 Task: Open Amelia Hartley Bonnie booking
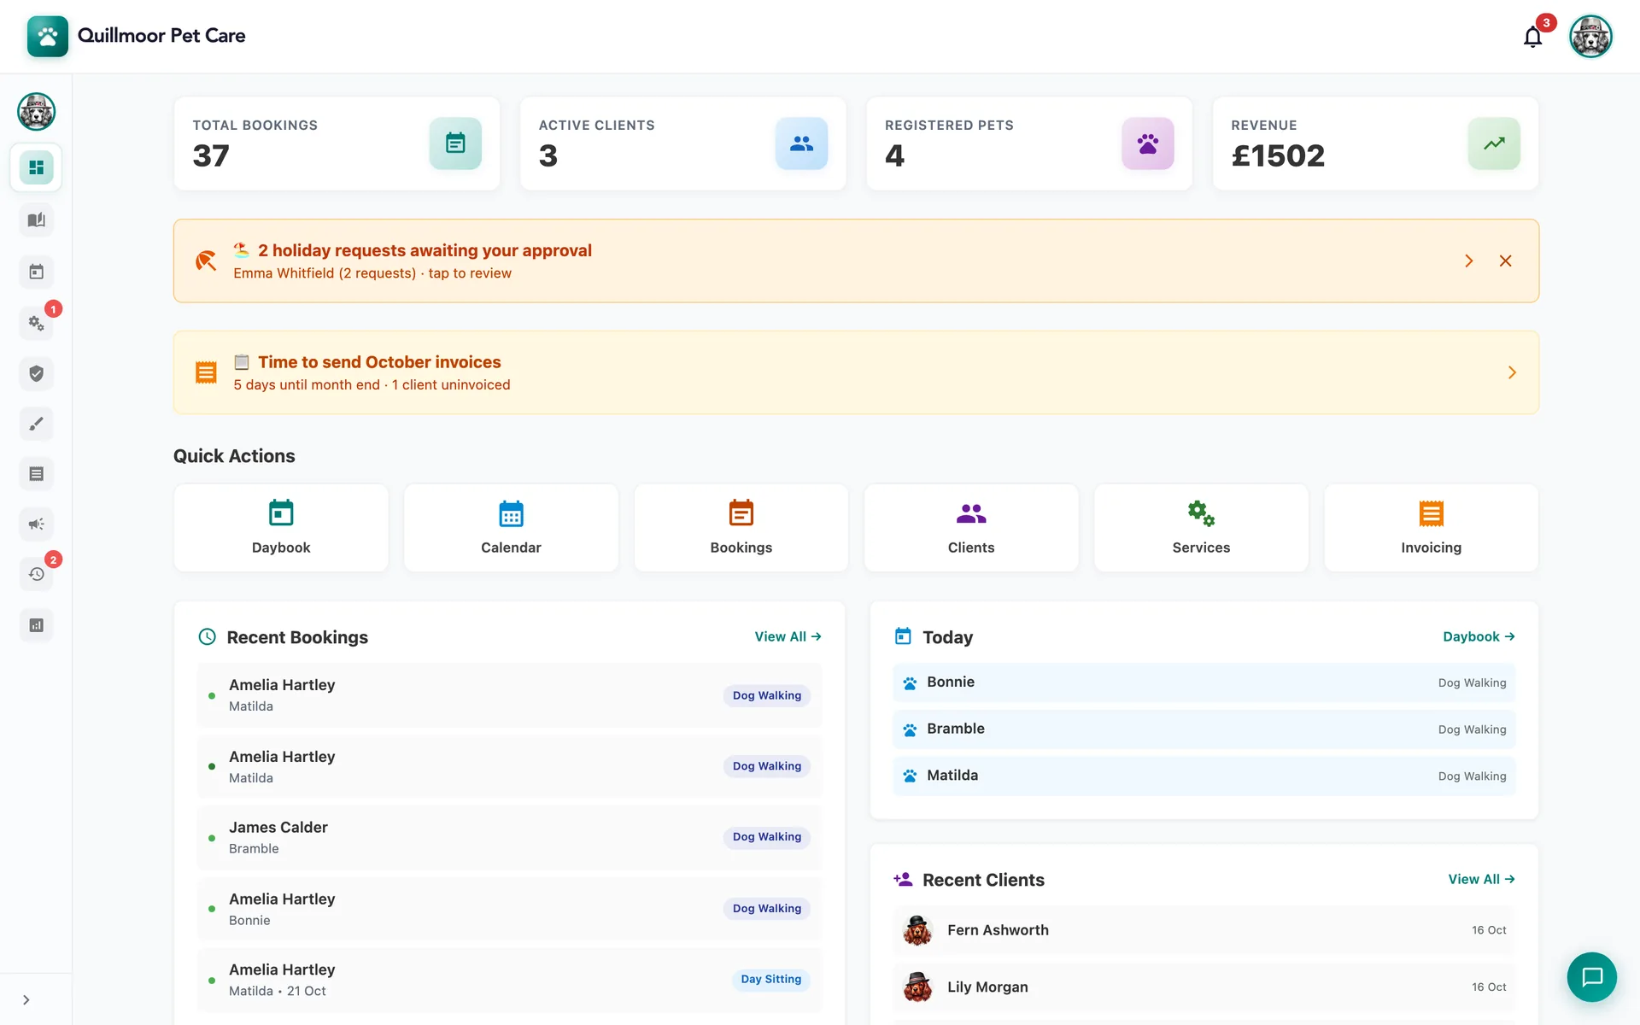pyautogui.click(x=509, y=909)
